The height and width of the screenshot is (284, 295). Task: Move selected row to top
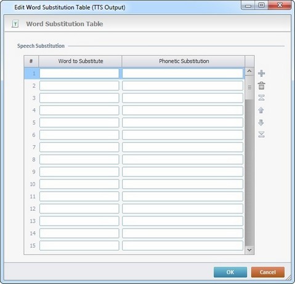pos(261,98)
